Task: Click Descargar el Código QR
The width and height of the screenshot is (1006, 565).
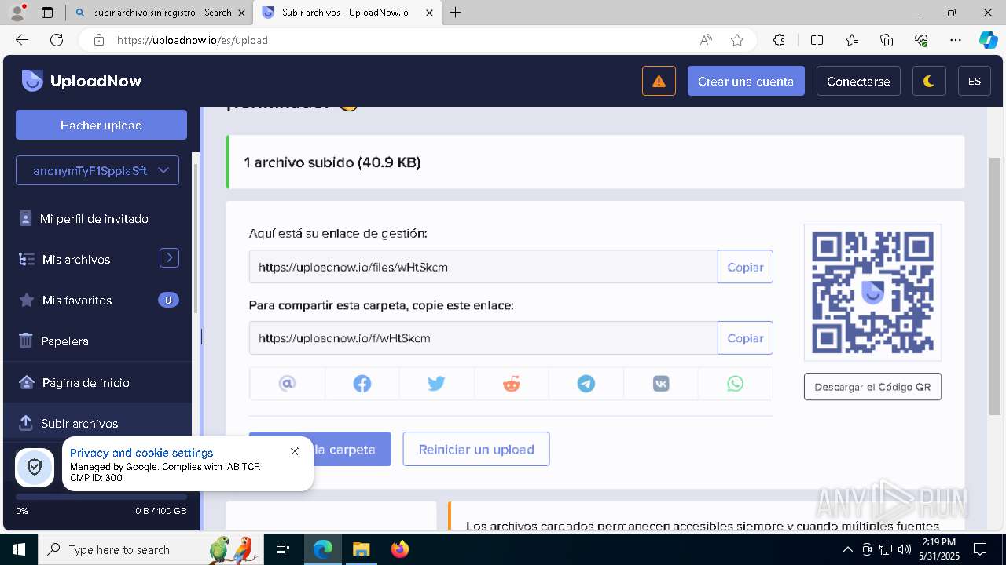Action: 872,387
